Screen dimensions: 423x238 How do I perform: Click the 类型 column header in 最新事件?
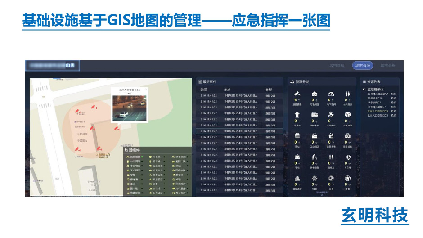(x=269, y=90)
